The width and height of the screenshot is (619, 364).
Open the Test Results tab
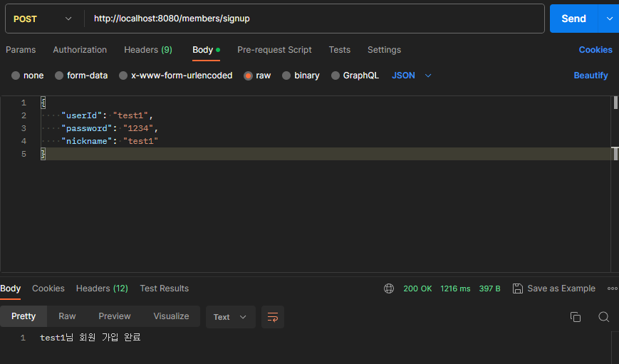[x=165, y=288]
